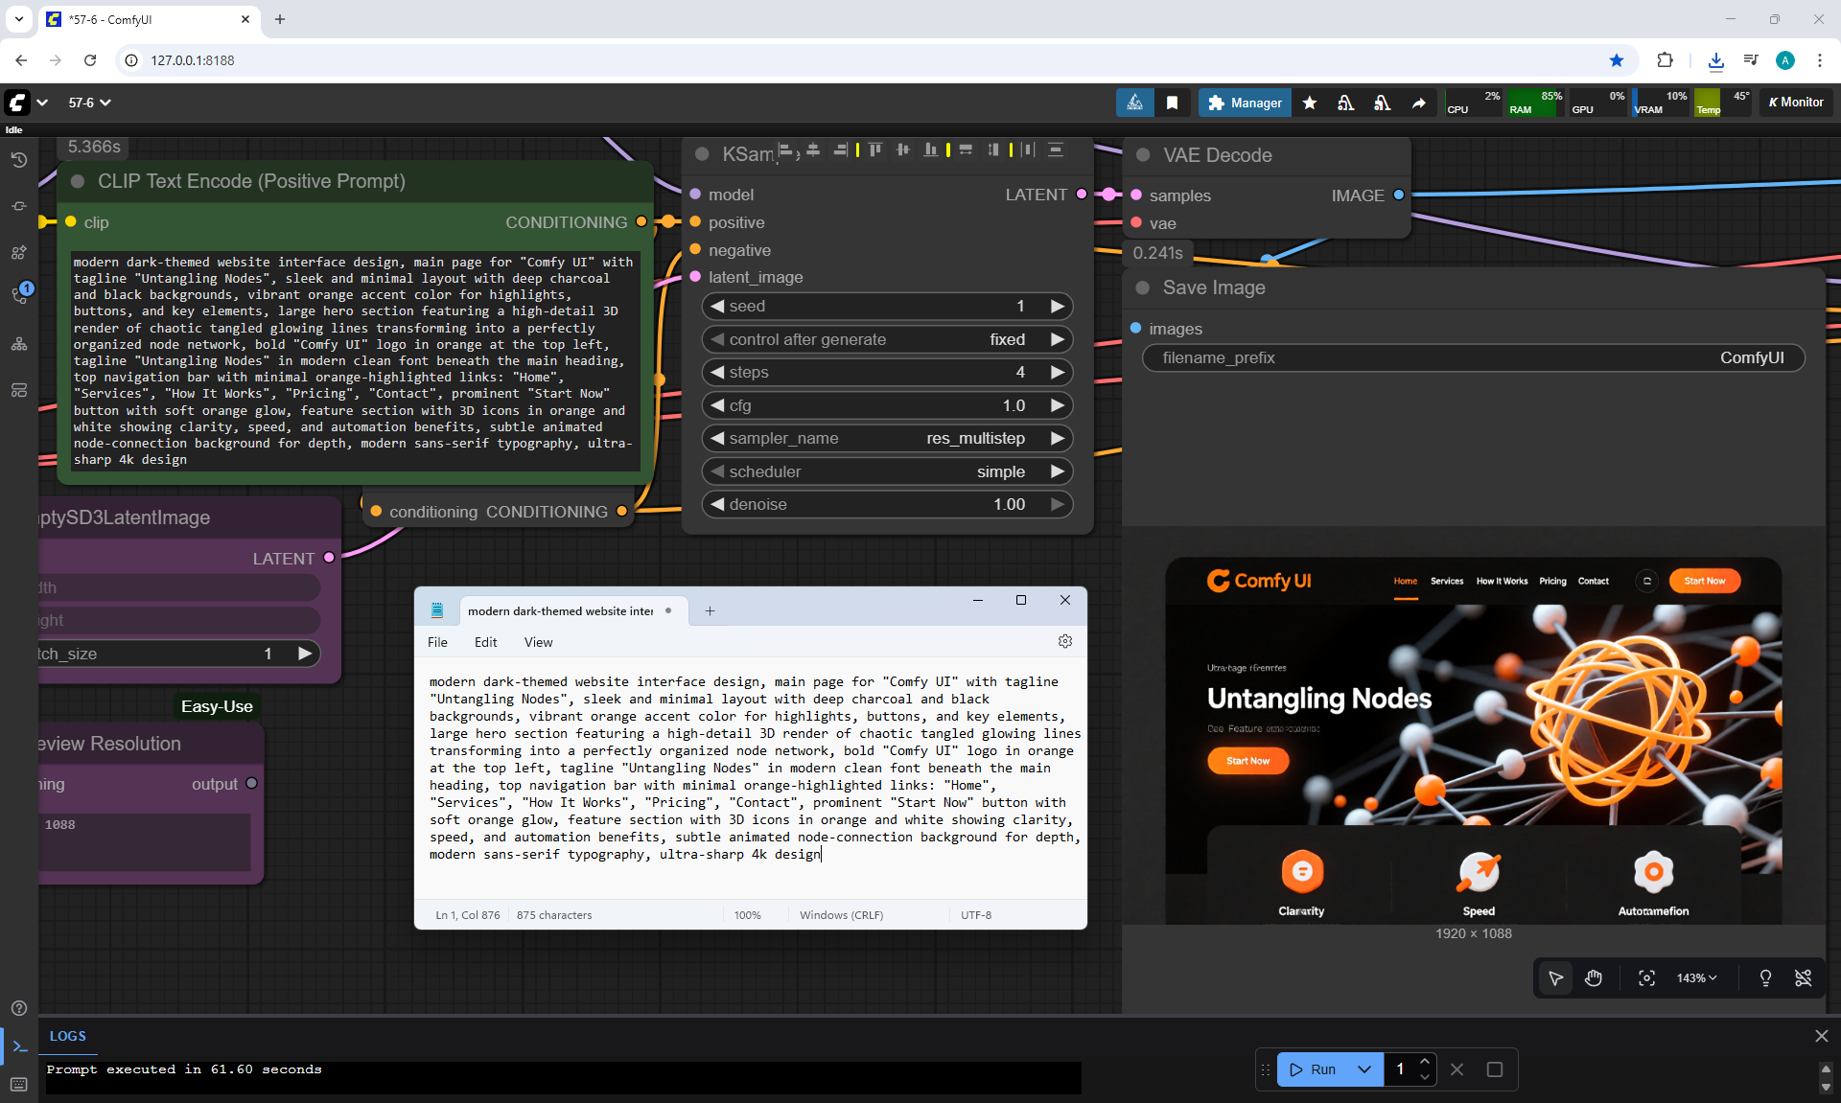Click the bookmark icon in top toolbar

(x=1172, y=103)
